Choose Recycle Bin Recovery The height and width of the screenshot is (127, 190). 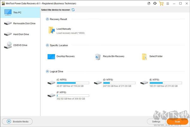coord(98,57)
